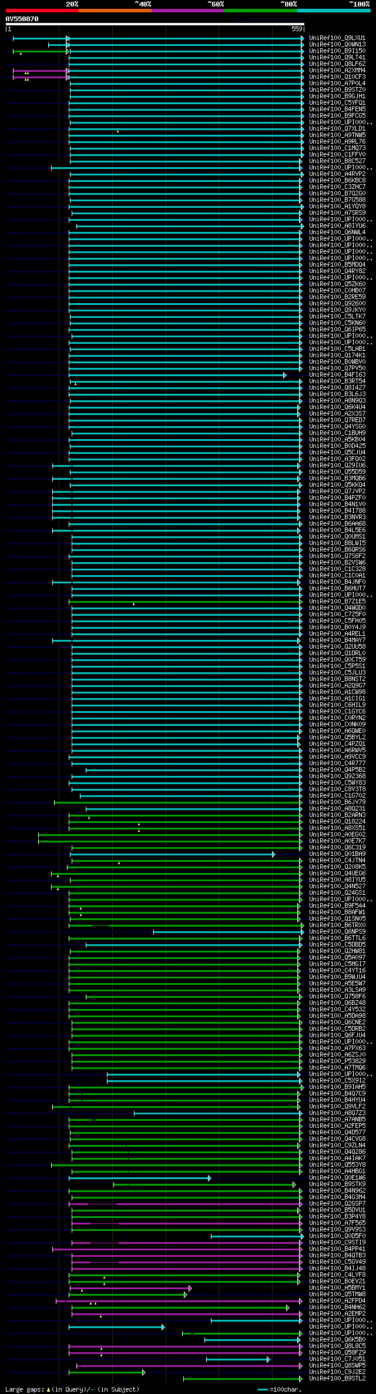Viewport: 376px width, 1394px height.
Task: Select the UniRef100_B2ARN3 label
Action: pos(337,815)
